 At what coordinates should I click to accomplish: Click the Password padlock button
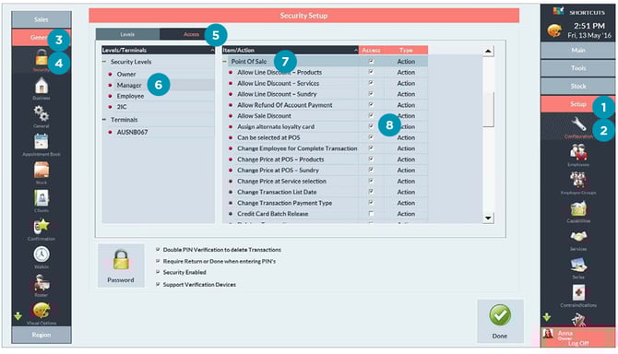(x=121, y=265)
